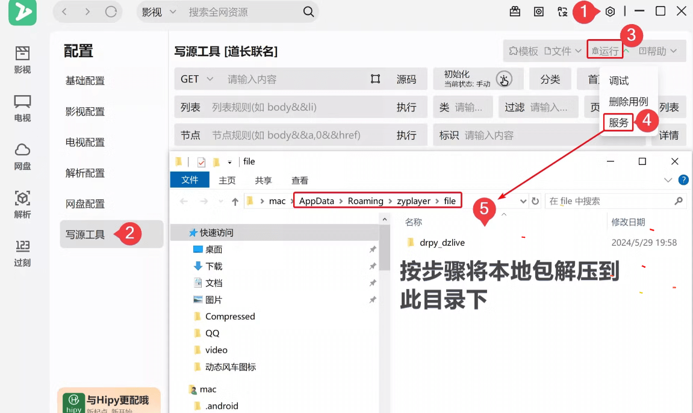
Task: Open the 影视 section in the sidebar
Action: pyautogui.click(x=22, y=60)
